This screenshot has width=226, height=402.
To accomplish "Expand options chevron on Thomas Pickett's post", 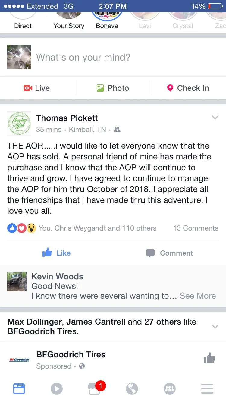I will tap(215, 118).
